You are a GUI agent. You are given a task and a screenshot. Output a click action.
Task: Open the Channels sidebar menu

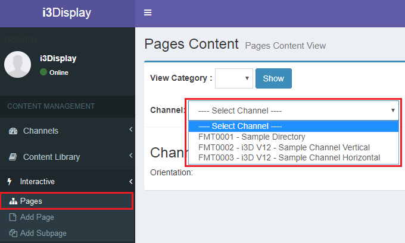point(67,131)
